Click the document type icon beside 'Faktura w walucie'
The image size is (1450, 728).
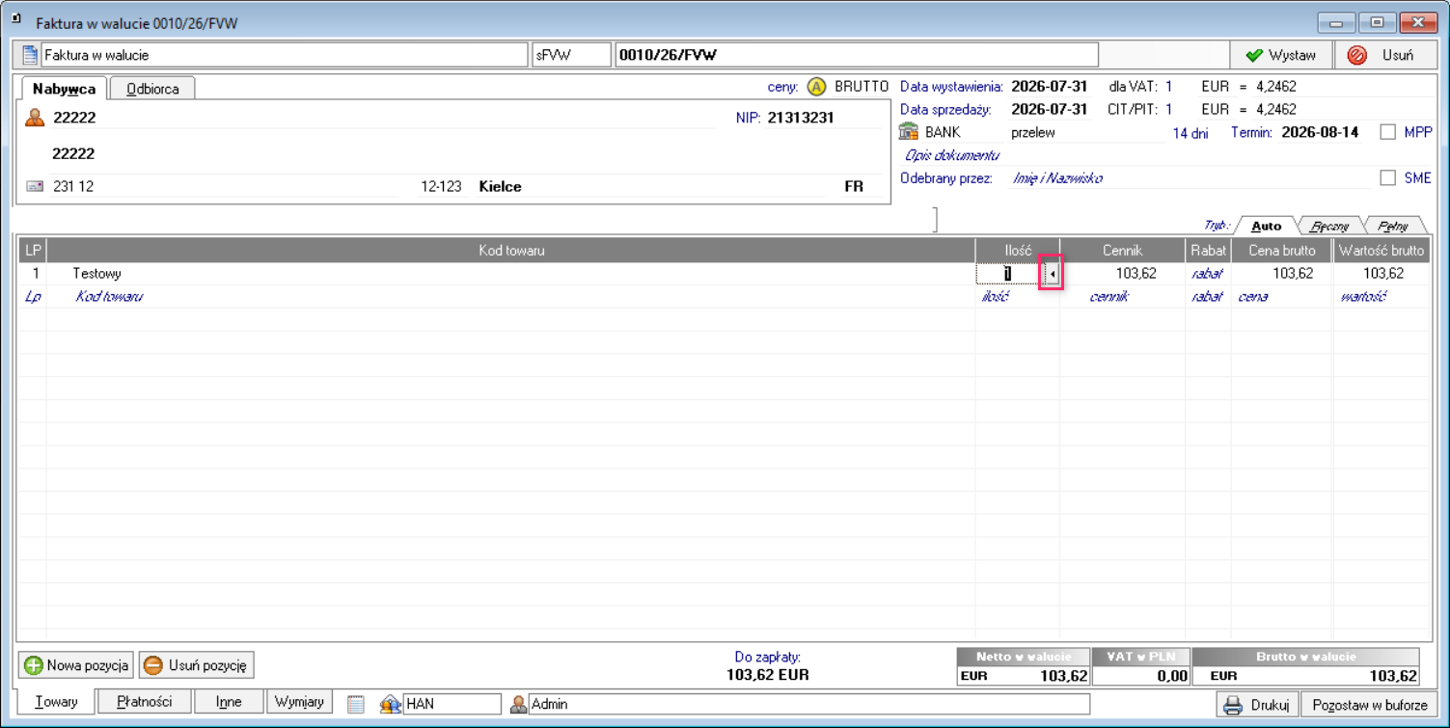coord(30,55)
